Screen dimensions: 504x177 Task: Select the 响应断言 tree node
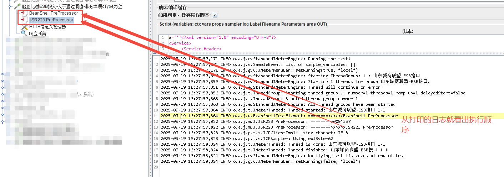point(37,33)
